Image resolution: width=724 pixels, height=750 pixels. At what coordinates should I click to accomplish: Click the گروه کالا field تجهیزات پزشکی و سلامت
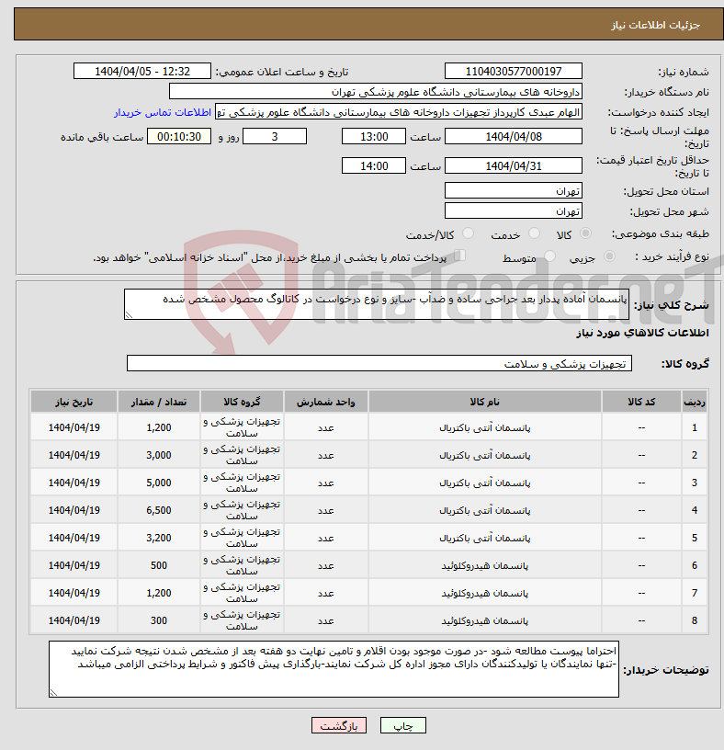[379, 363]
